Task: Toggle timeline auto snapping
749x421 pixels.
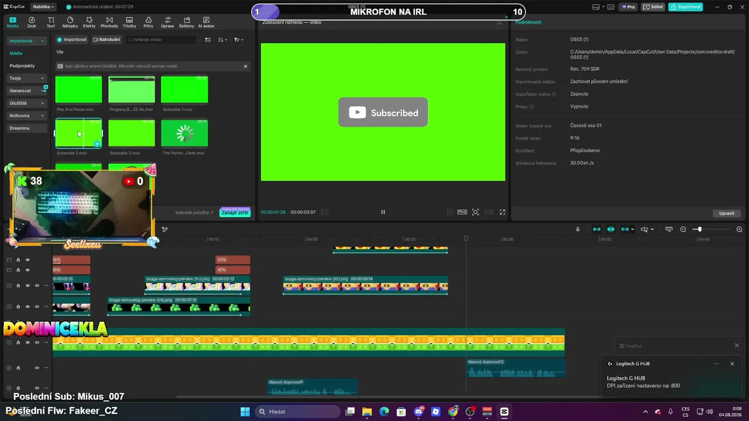Action: (611, 229)
